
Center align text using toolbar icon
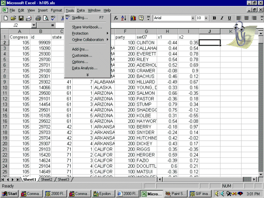(247, 18)
